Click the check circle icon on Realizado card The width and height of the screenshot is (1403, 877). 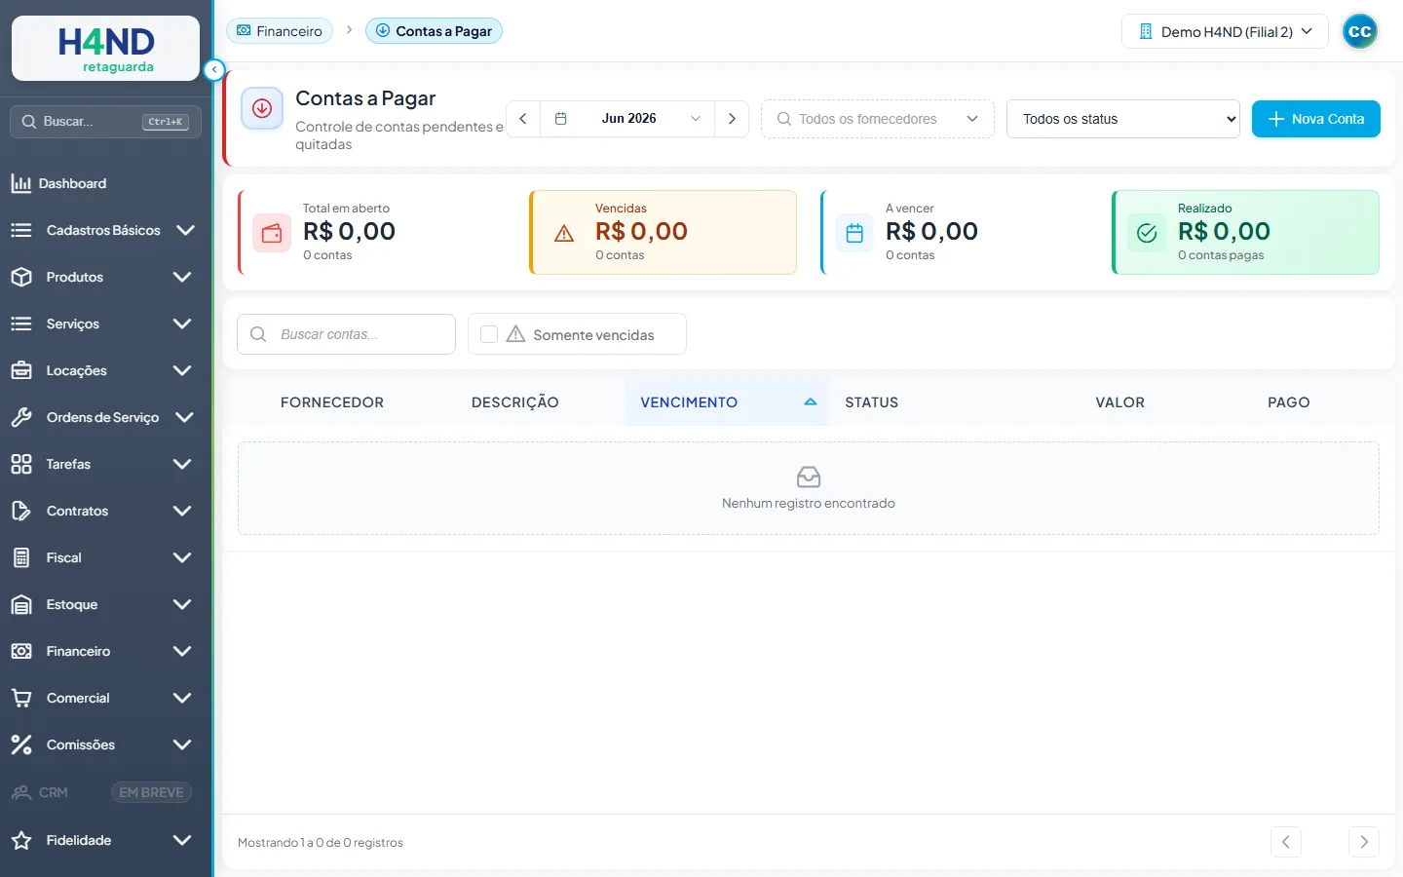click(1147, 233)
